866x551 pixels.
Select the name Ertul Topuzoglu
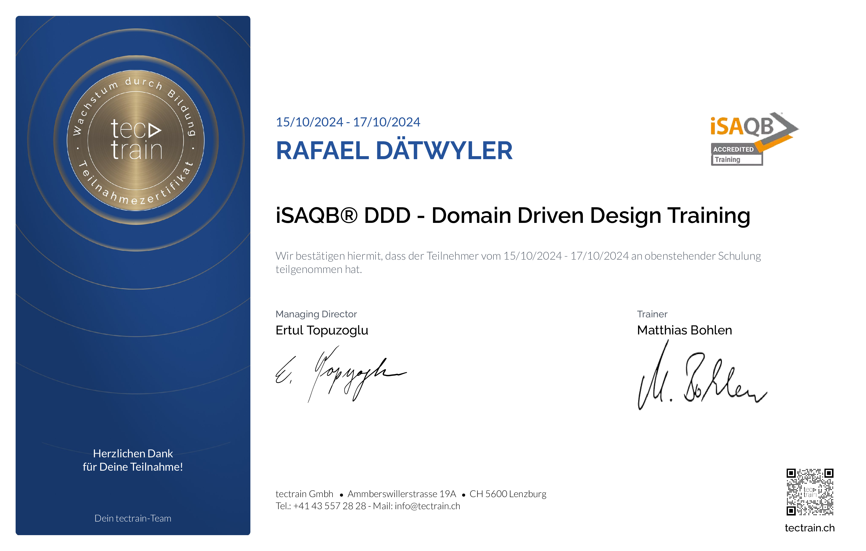[322, 330]
